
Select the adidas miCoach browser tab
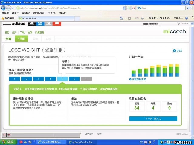click(x=46, y=18)
